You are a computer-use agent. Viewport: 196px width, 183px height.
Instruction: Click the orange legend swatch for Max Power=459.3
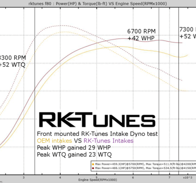(x=93, y=164)
